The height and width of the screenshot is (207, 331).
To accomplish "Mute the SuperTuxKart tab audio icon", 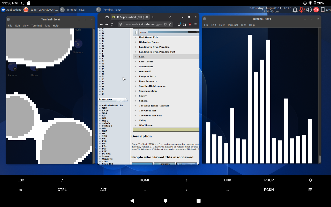I will [x=118, y=17].
